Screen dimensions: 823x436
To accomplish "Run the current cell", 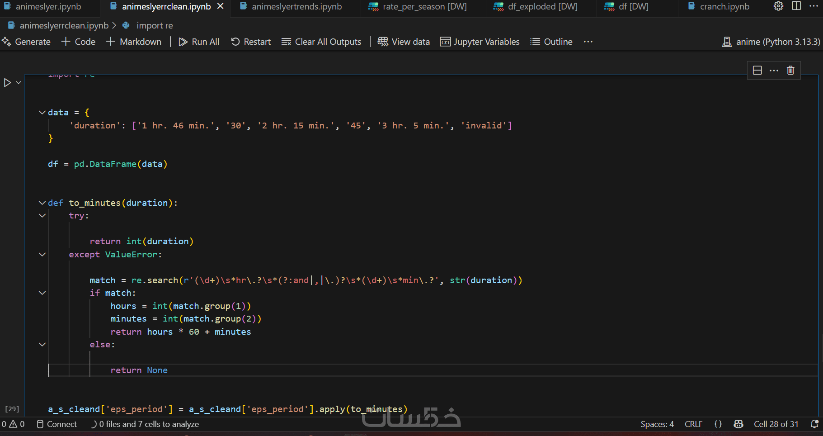I will [x=7, y=83].
